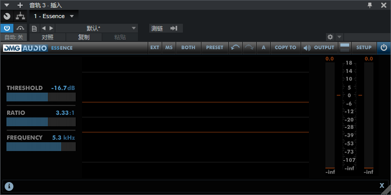
Task: Open the channel editor knob icon
Action: [x=7, y=16]
